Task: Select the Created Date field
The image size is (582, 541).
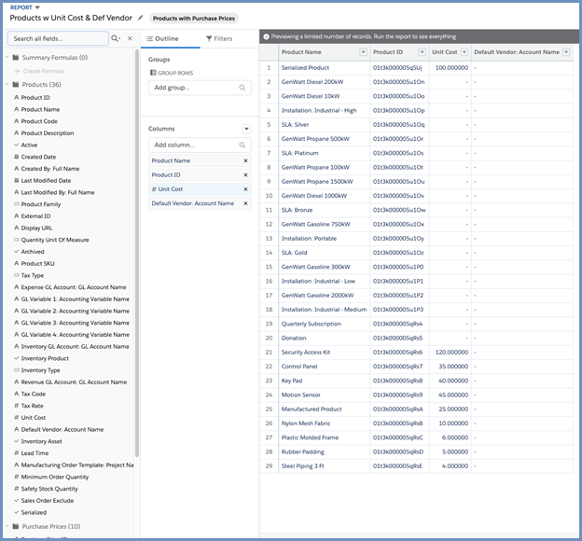Action: [x=38, y=157]
